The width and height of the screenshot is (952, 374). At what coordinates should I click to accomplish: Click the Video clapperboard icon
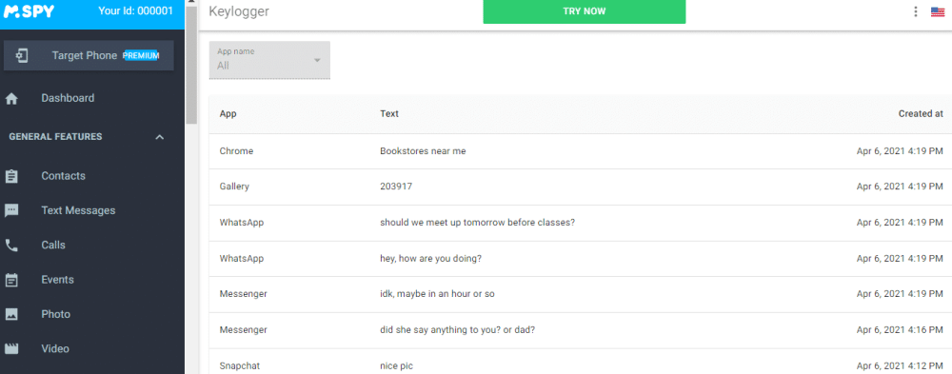(x=10, y=349)
